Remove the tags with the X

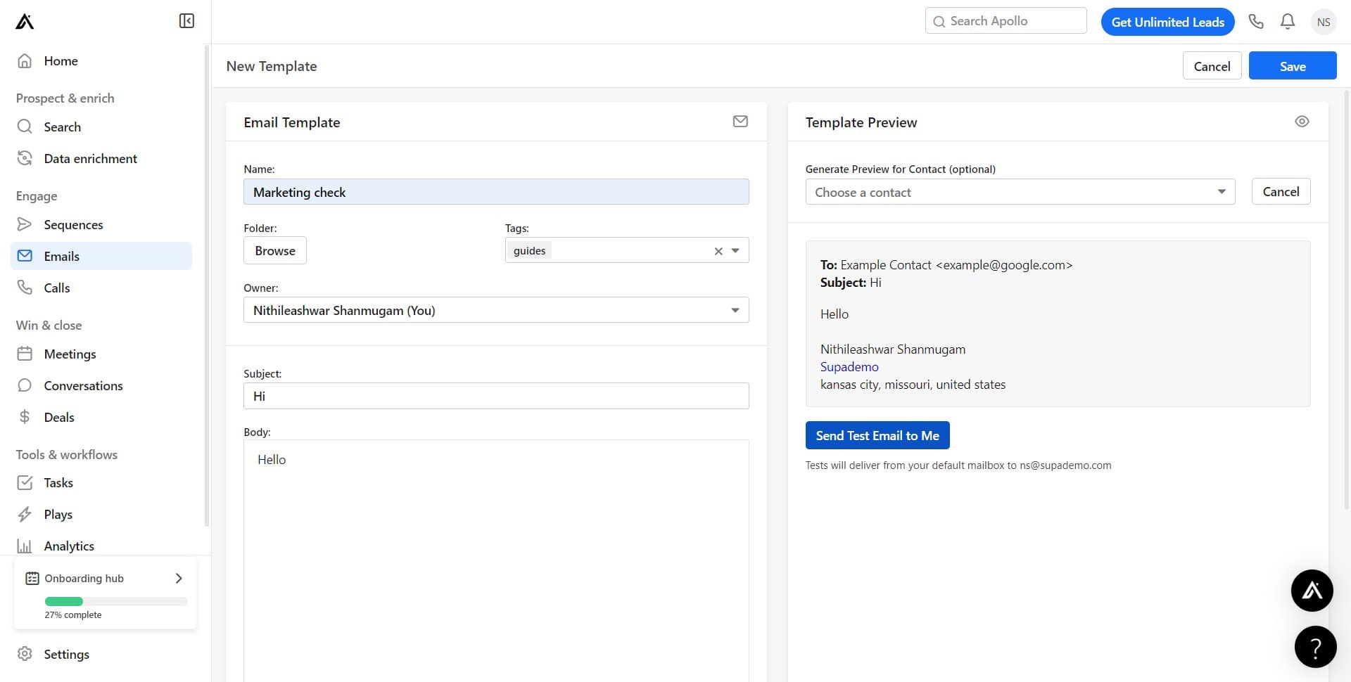[x=718, y=251]
